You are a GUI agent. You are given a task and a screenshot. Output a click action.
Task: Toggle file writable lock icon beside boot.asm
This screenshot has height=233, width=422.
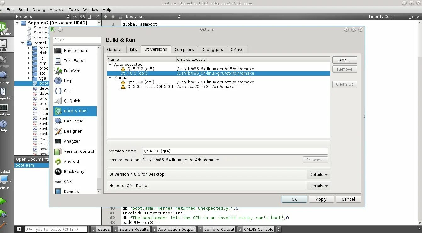coord(121,17)
